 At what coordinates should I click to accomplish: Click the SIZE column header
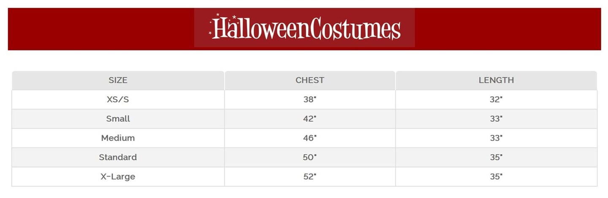coord(118,80)
